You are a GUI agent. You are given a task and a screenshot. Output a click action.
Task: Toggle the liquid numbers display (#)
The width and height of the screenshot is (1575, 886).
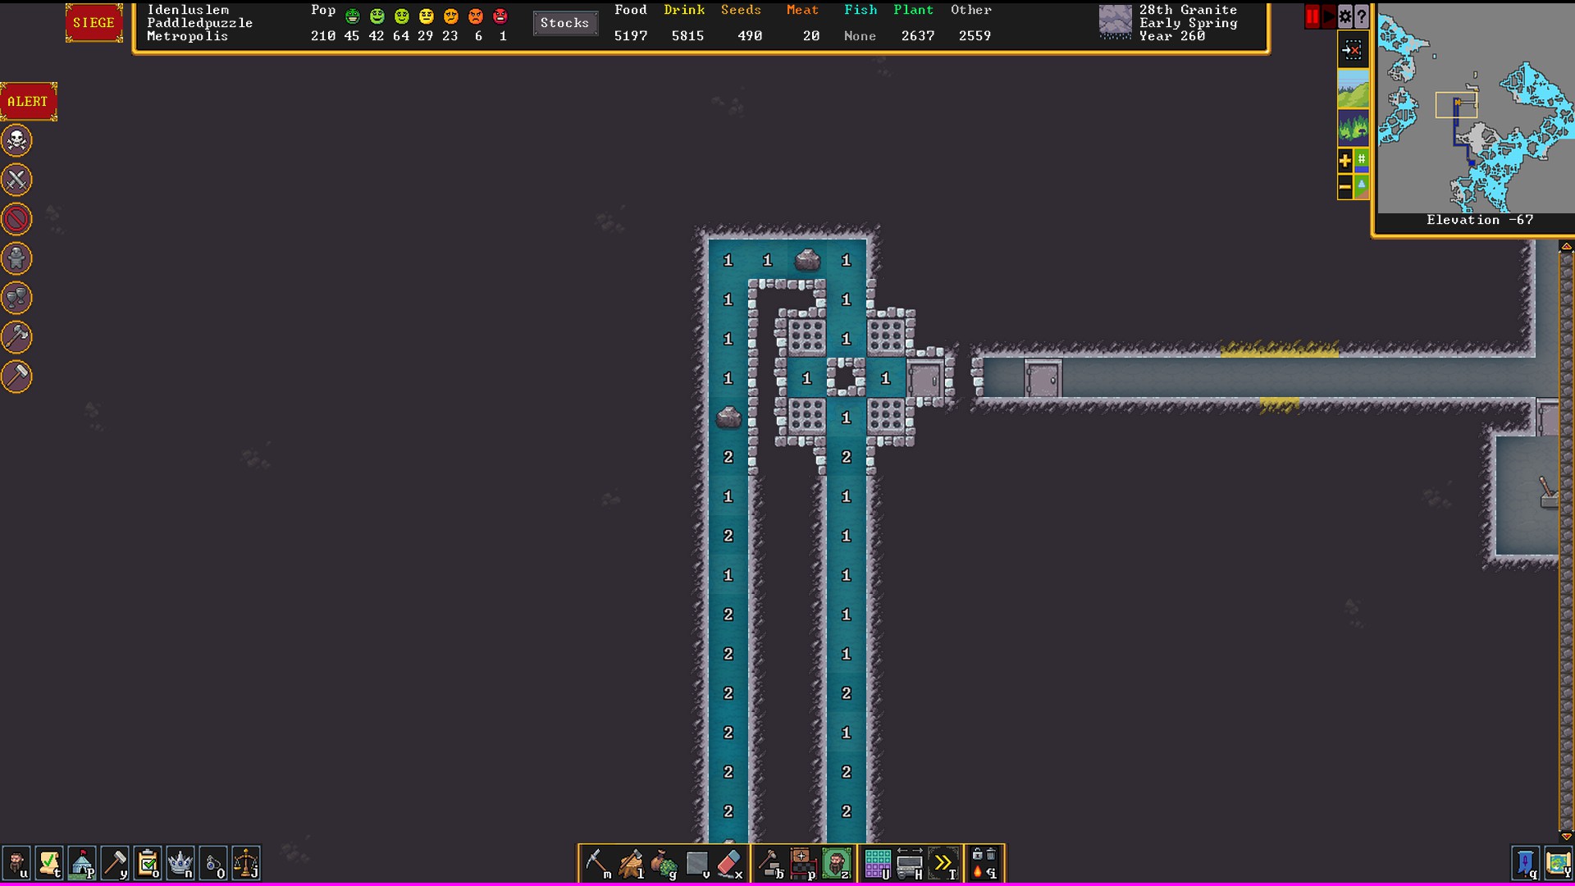click(1362, 161)
